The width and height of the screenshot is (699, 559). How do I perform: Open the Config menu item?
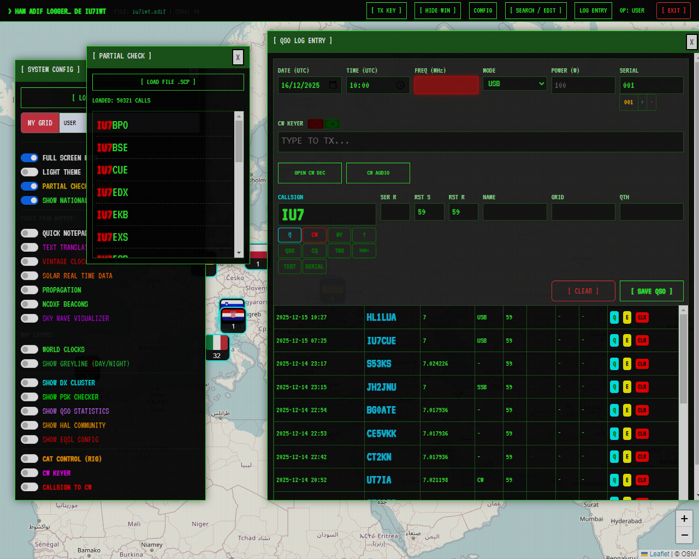(x=483, y=10)
